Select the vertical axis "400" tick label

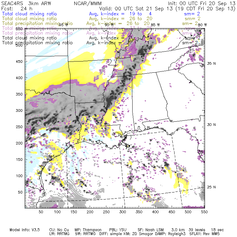click(x=19, y=78)
